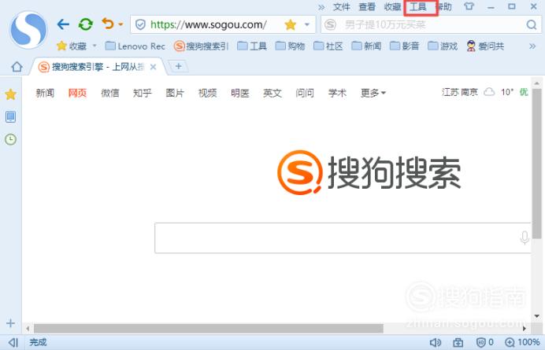This screenshot has height=350, width=545.
Task: Open the 工具 bookmark folder
Action: point(252,46)
